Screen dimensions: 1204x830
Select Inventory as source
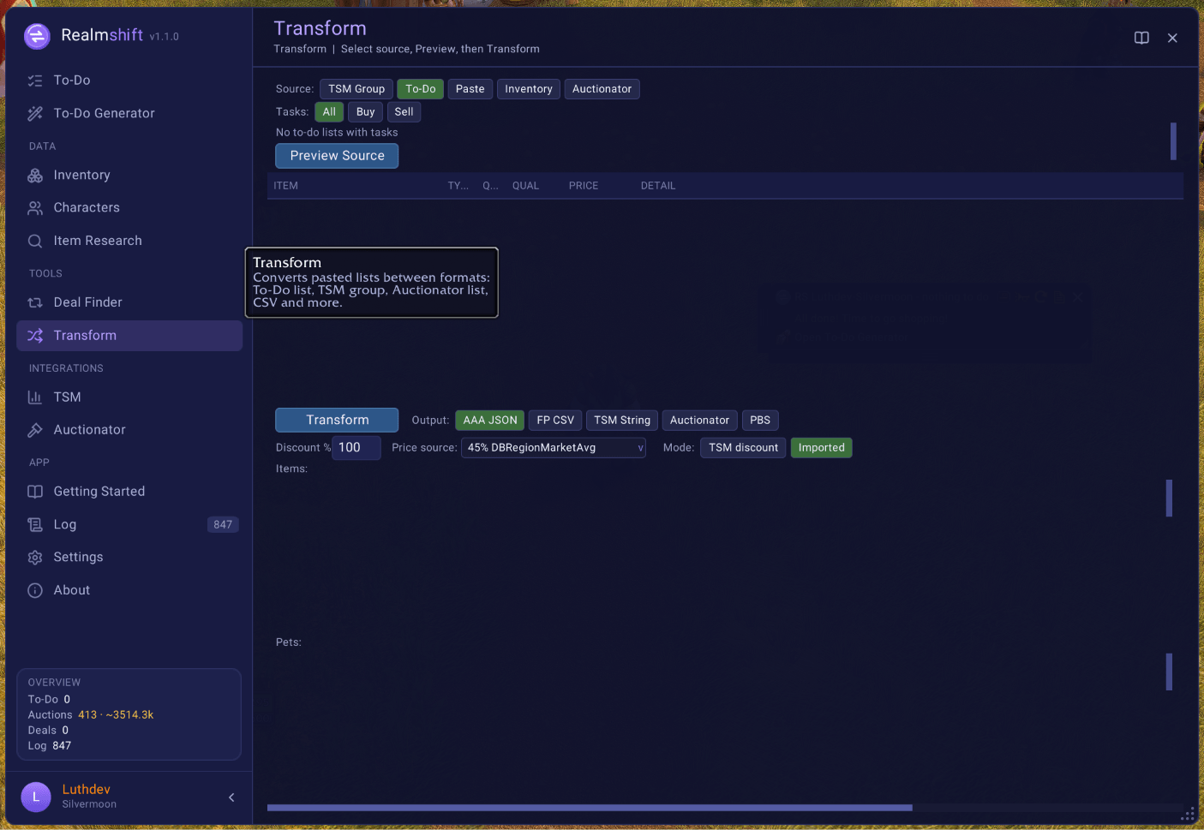(x=529, y=89)
